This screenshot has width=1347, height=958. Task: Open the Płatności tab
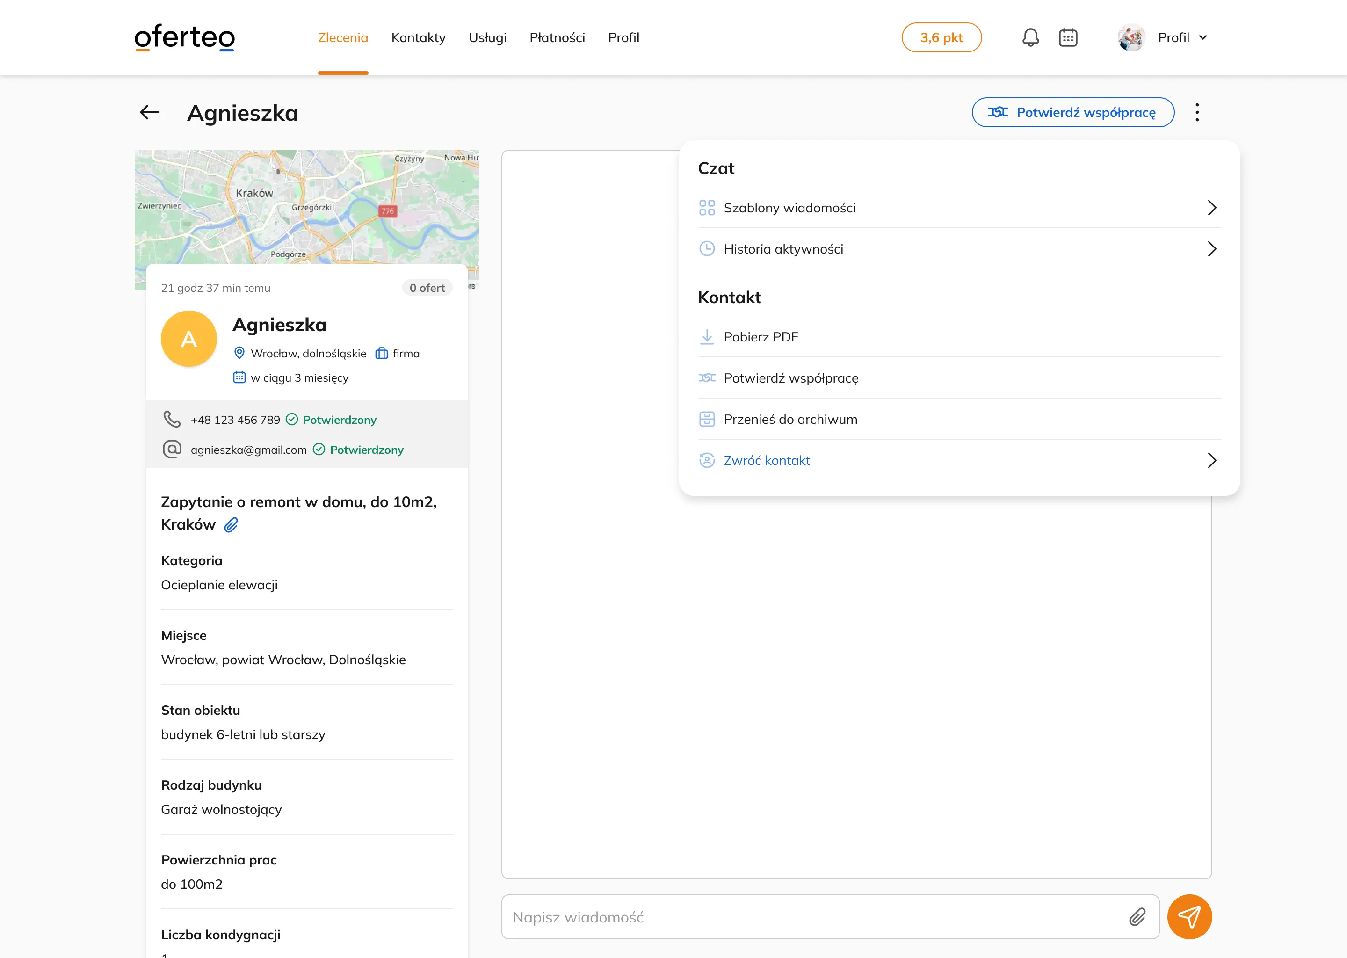(557, 38)
